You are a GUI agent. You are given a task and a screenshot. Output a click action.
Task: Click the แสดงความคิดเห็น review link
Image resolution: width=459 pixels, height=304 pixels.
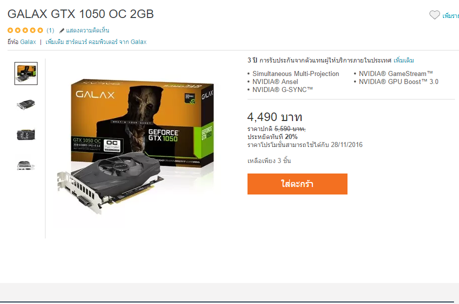click(x=87, y=30)
